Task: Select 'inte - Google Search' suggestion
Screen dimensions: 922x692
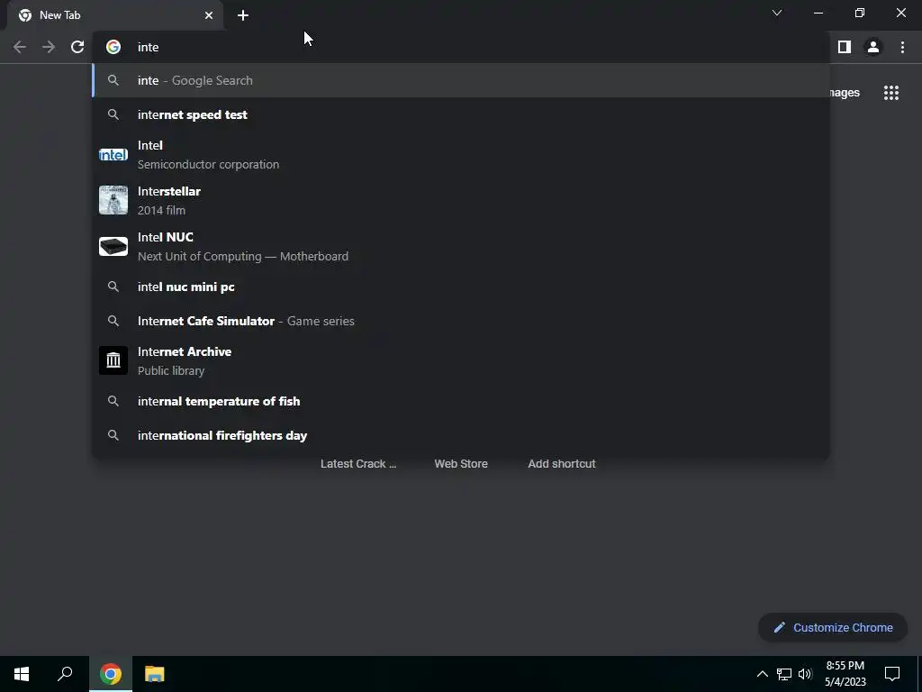Action: click(461, 80)
